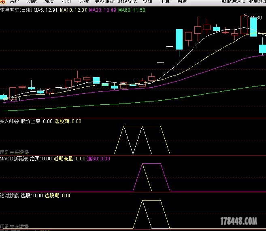Open the 系统 menu

pos(15,2)
